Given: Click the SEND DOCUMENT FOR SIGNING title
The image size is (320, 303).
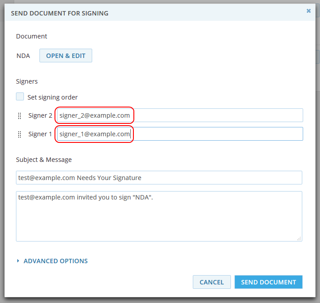Looking at the screenshot, I should point(59,13).
